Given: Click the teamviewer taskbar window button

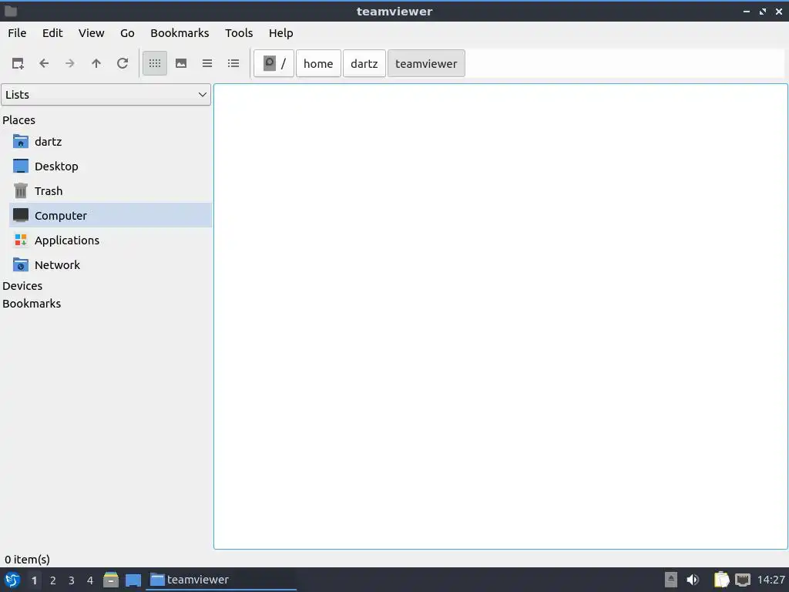Looking at the screenshot, I should coord(221,580).
